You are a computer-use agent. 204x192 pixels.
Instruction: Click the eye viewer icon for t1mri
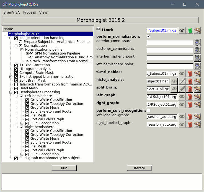[x=182, y=30]
